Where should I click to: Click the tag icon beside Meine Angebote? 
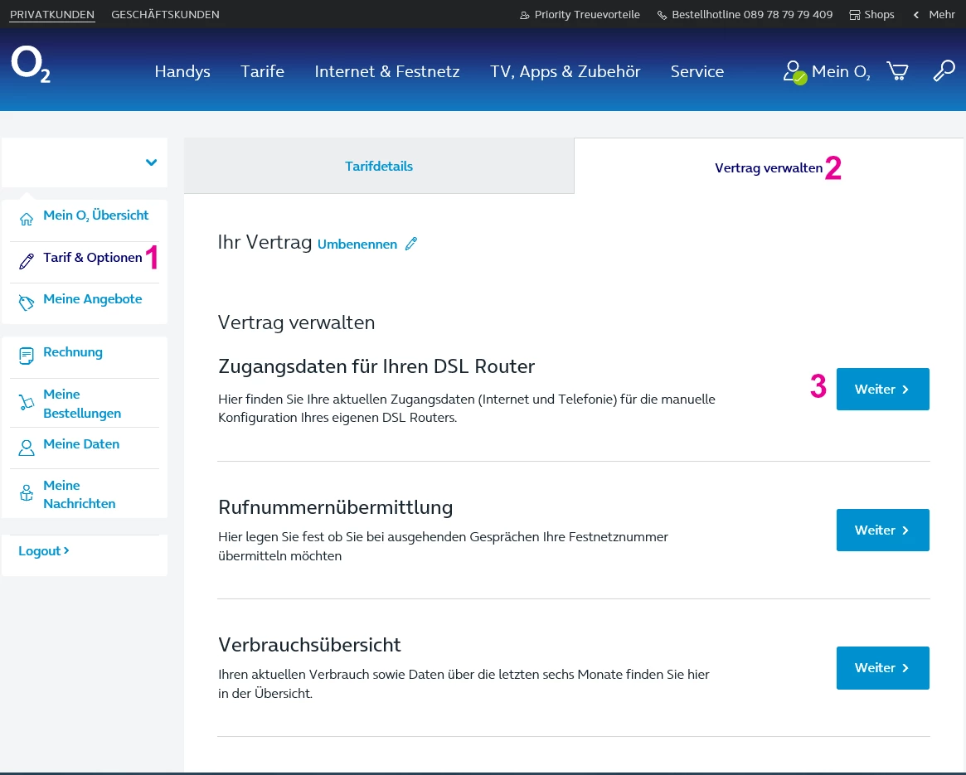[26, 303]
